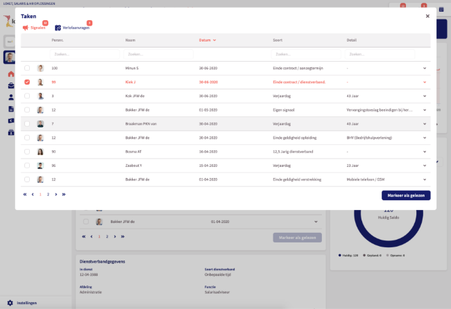This screenshot has height=309, width=451.
Task: Check the box for Bosma AT
Action: pyautogui.click(x=27, y=152)
